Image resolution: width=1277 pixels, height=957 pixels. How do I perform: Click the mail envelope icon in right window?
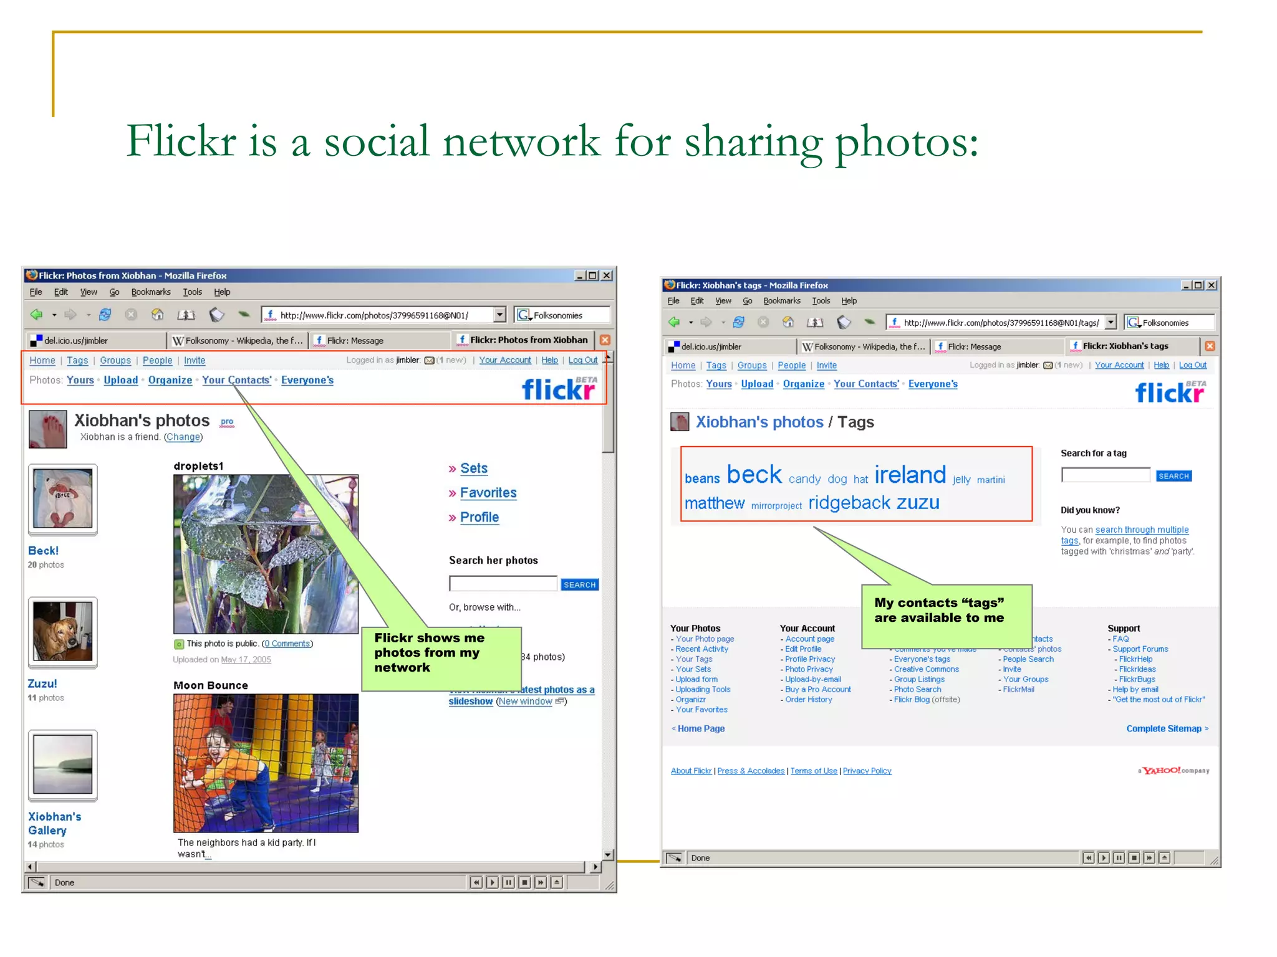coord(1048,365)
